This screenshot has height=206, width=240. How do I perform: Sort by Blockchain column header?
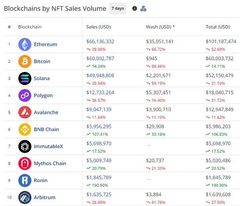tap(30, 27)
